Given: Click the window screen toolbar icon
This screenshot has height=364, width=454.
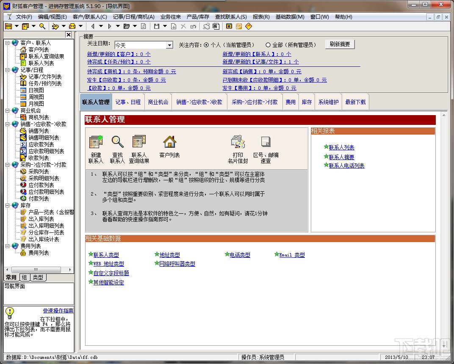Looking at the screenshot, I should [x=229, y=26].
